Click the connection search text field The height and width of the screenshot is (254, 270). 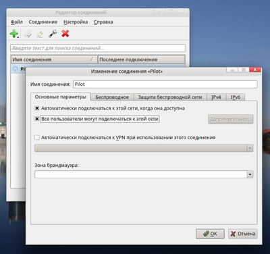tap(98, 48)
